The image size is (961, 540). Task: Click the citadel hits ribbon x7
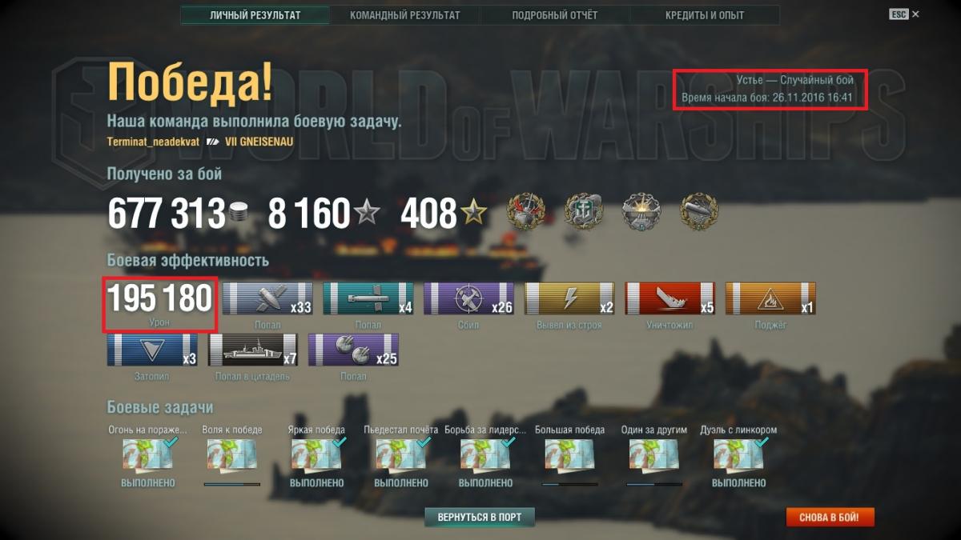(x=253, y=350)
